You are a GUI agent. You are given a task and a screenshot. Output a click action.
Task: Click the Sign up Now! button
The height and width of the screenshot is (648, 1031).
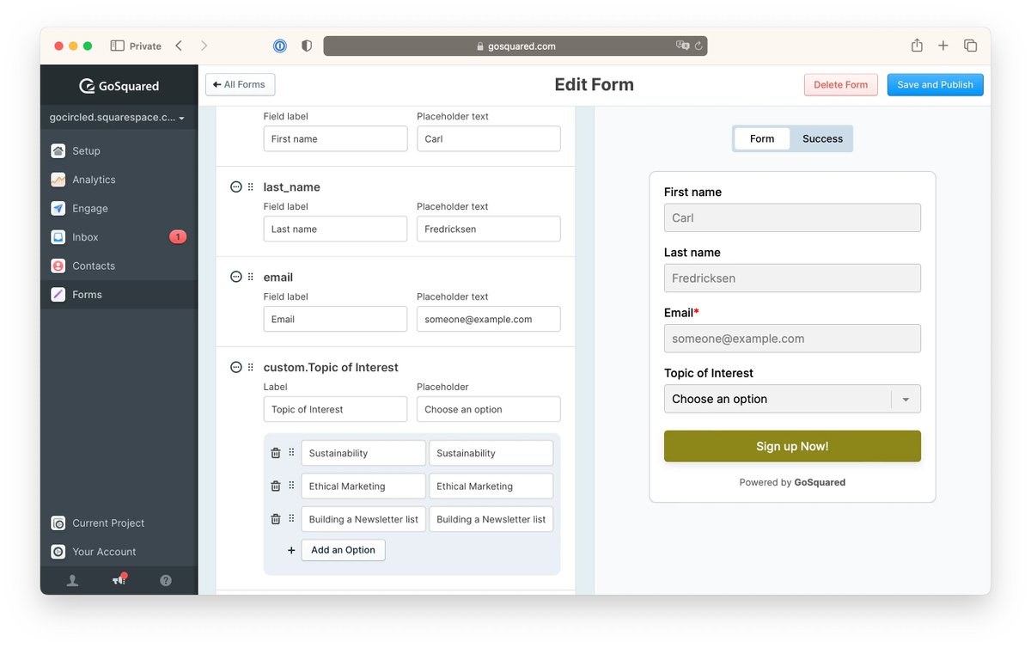[792, 446]
